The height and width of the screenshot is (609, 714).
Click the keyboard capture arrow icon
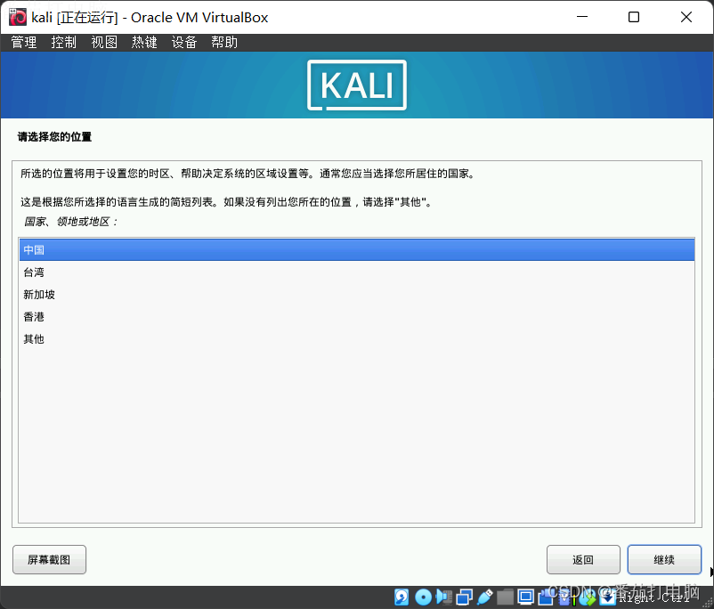[608, 597]
